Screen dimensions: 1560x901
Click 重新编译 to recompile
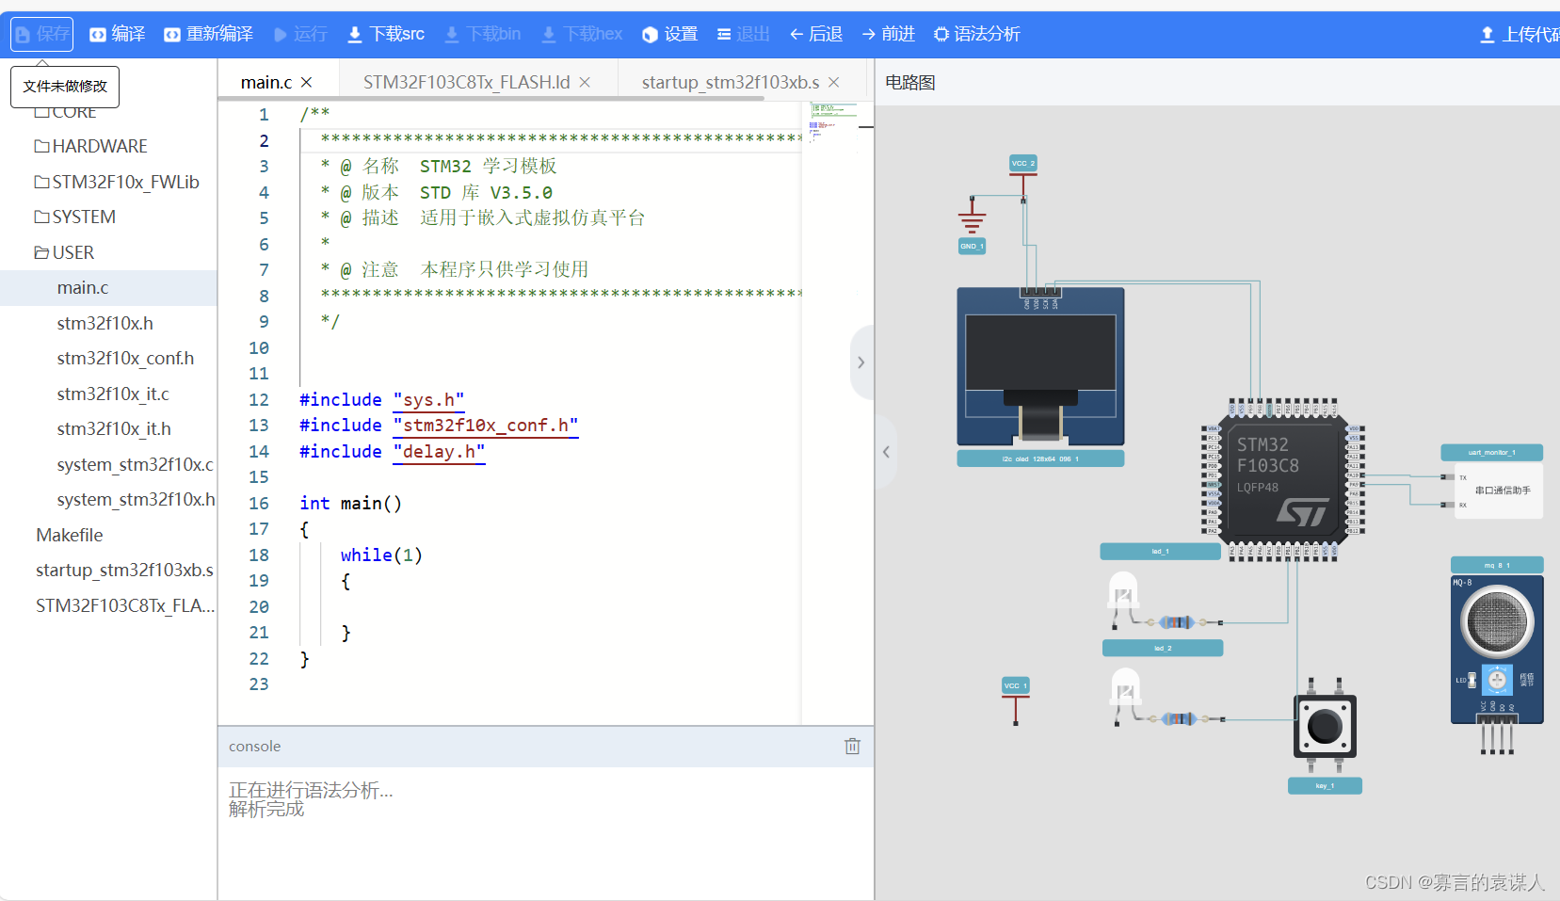point(208,34)
